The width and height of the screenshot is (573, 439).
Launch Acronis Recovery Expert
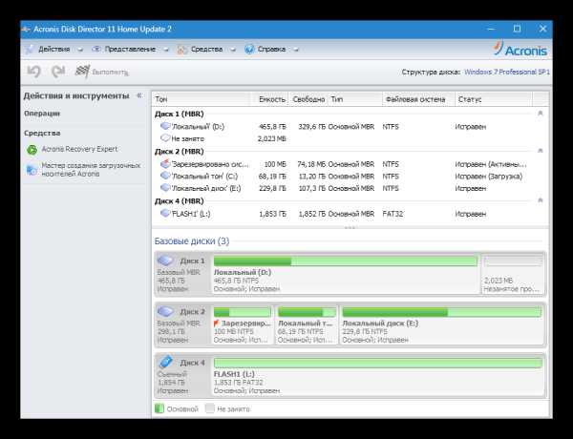click(79, 149)
